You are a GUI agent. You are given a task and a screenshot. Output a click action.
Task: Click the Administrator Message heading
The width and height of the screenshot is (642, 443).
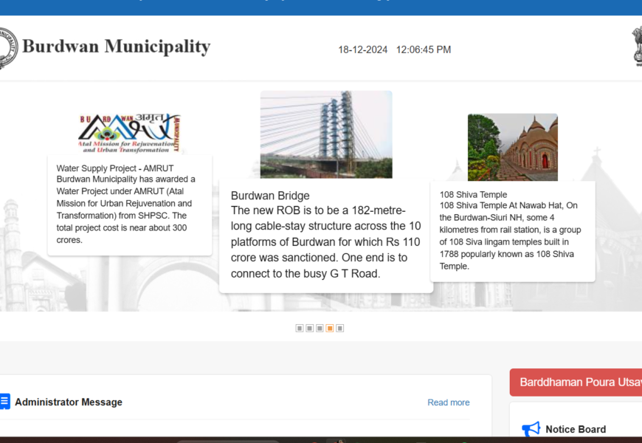coord(69,402)
